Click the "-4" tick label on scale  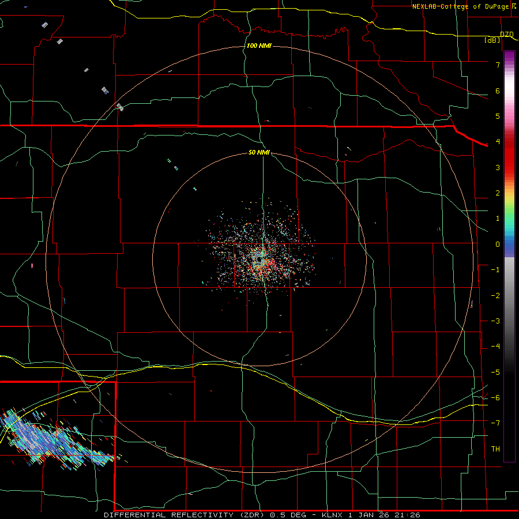pyautogui.click(x=495, y=347)
